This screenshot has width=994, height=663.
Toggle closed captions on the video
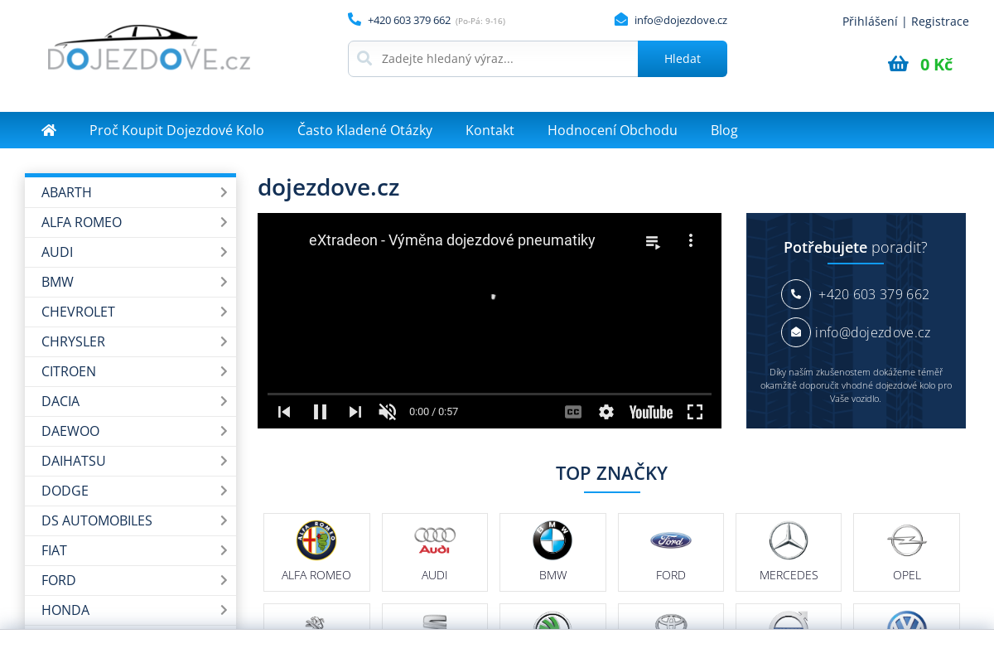pyautogui.click(x=573, y=412)
